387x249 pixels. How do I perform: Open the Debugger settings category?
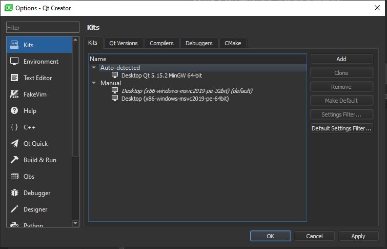point(39,193)
